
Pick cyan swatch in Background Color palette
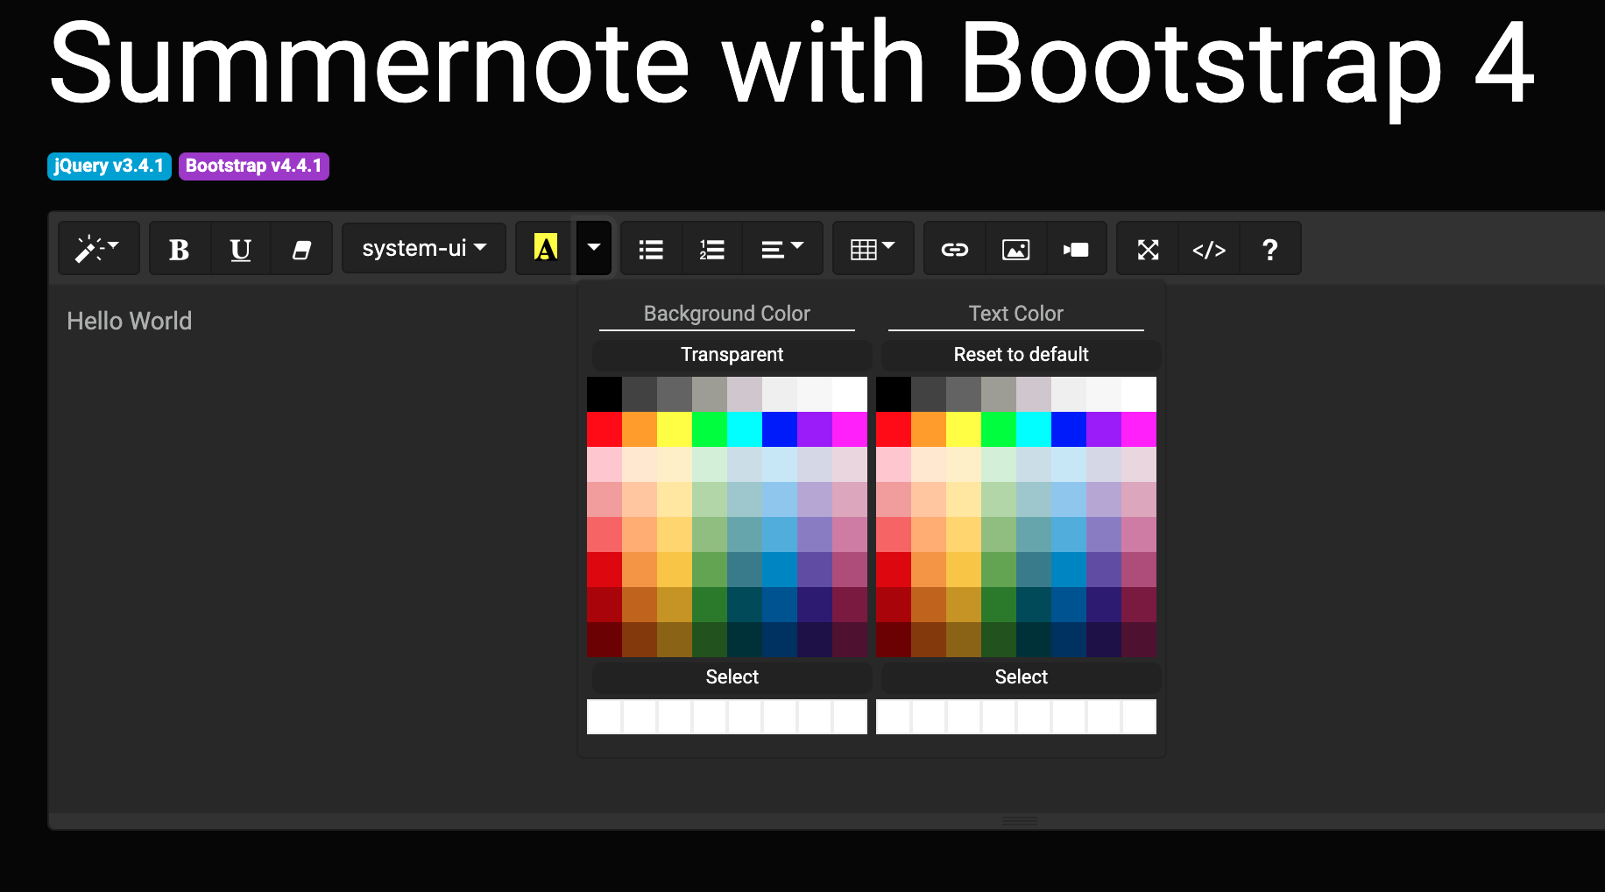pyautogui.click(x=745, y=429)
